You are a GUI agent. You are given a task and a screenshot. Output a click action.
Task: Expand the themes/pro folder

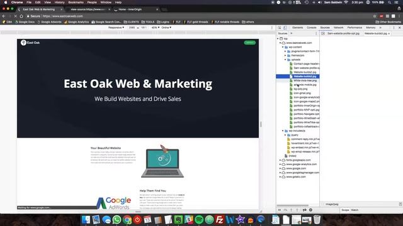(x=285, y=55)
